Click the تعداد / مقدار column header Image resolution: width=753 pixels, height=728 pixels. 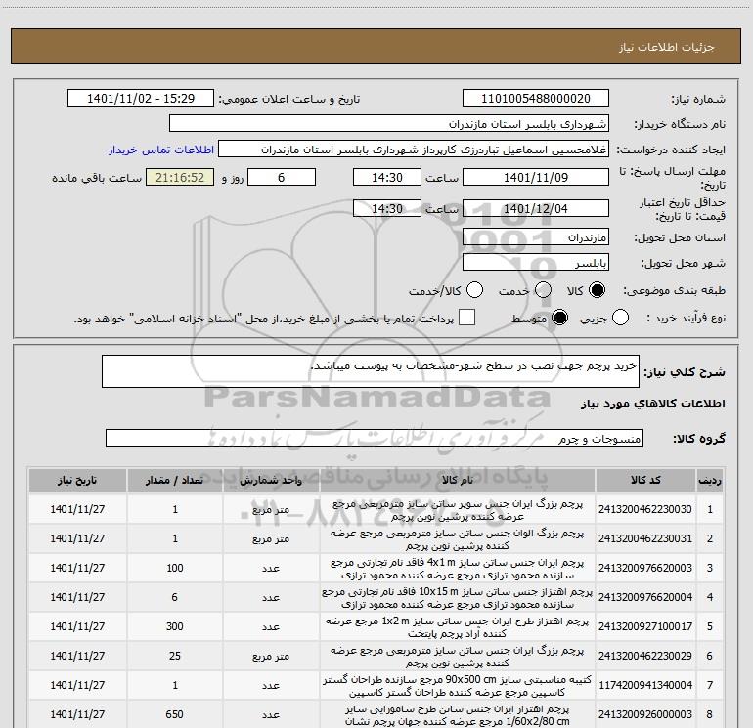click(175, 481)
